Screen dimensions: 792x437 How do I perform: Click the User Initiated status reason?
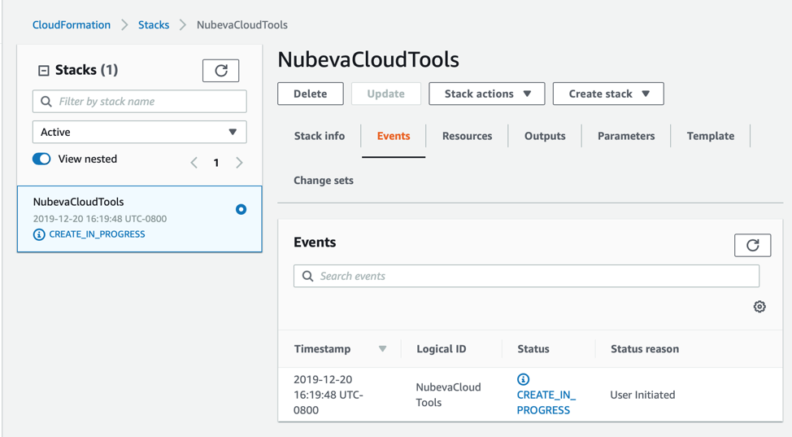coord(642,395)
